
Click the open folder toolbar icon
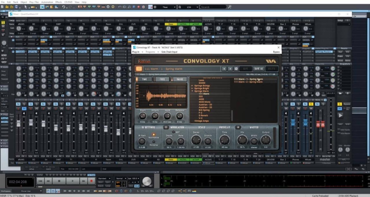pos(7,7)
